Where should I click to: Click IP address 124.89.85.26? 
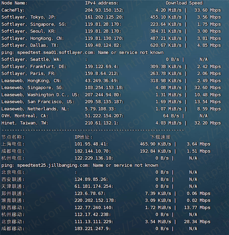tap(91, 179)
